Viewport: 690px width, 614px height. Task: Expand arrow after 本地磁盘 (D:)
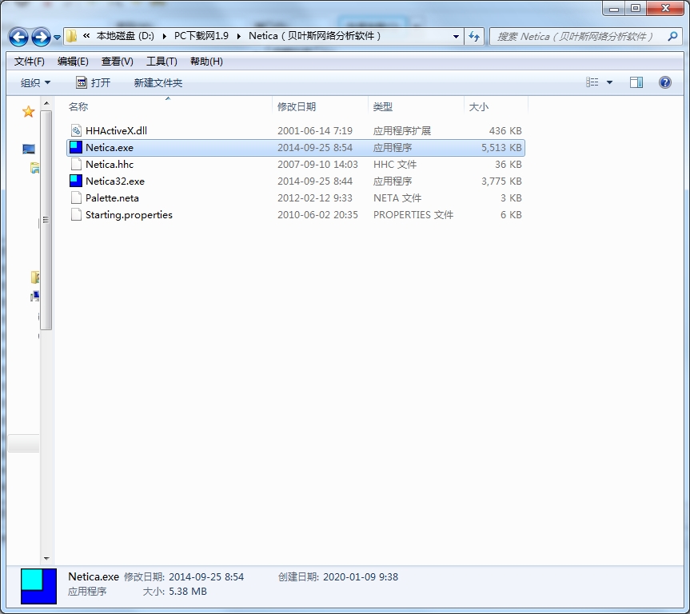[x=164, y=37]
